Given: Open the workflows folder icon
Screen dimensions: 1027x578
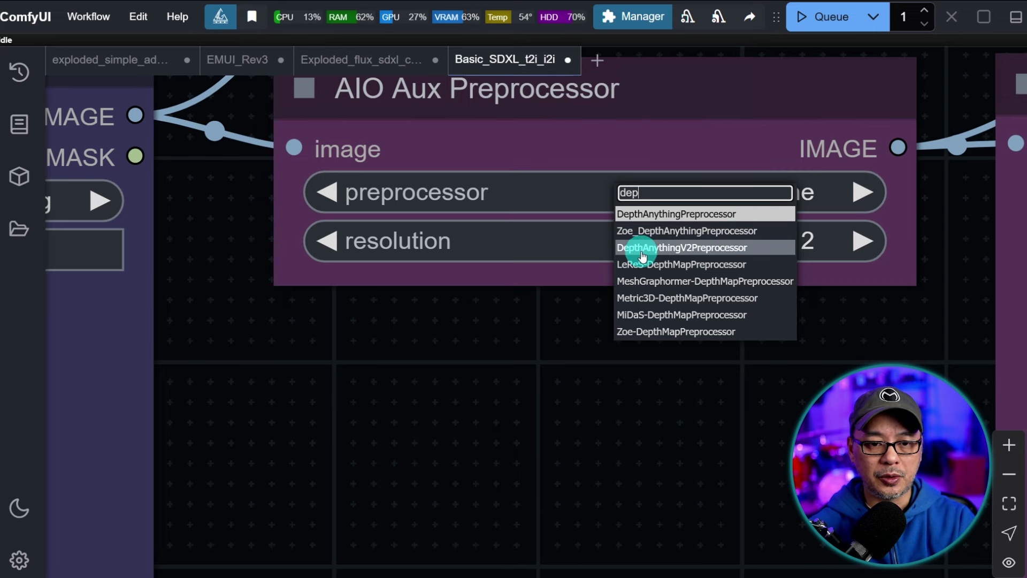Looking at the screenshot, I should click(x=19, y=229).
